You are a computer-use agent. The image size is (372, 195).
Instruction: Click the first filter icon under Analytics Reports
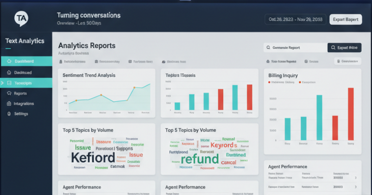coord(61,61)
